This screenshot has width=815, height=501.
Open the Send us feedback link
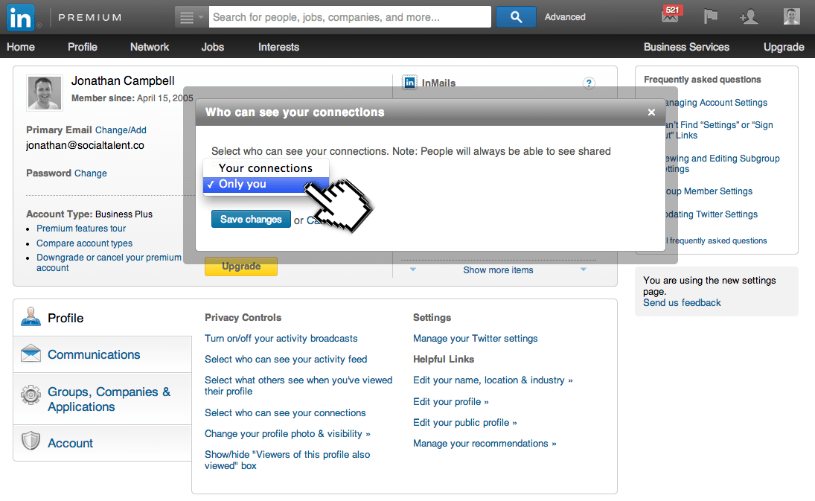coord(683,302)
